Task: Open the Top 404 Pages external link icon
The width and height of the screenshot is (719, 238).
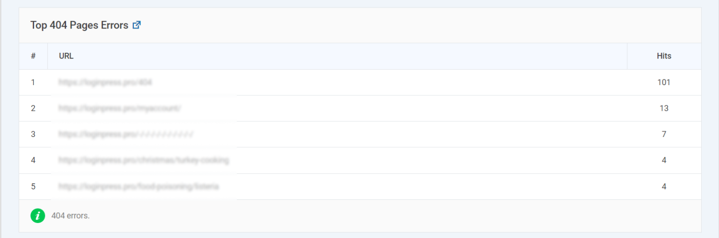Action: click(x=137, y=25)
